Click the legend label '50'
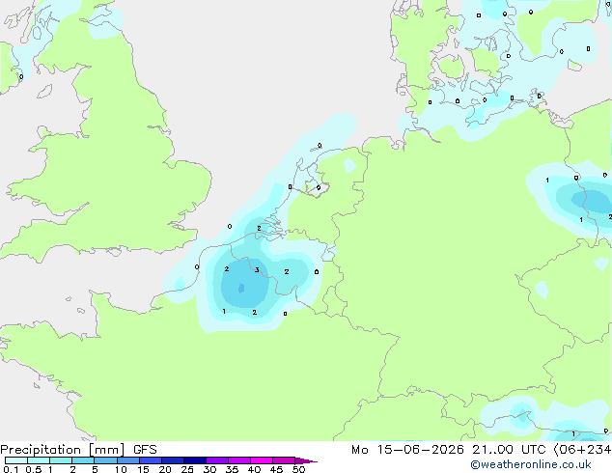Image resolution: width=612 pixels, height=473 pixels. pyautogui.click(x=298, y=469)
